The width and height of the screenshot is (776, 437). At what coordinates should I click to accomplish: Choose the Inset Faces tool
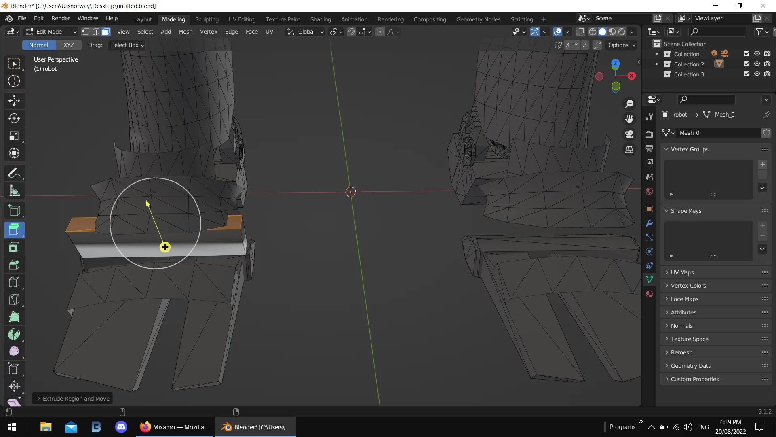[14, 247]
